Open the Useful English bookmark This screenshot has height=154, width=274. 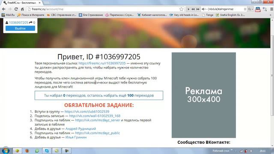(230, 15)
